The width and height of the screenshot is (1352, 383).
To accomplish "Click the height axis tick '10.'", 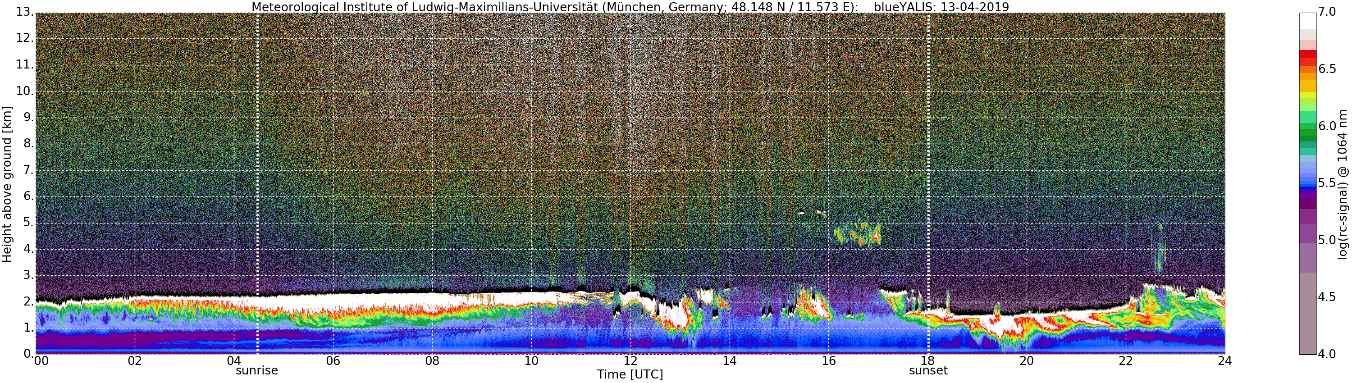I will 24,91.
